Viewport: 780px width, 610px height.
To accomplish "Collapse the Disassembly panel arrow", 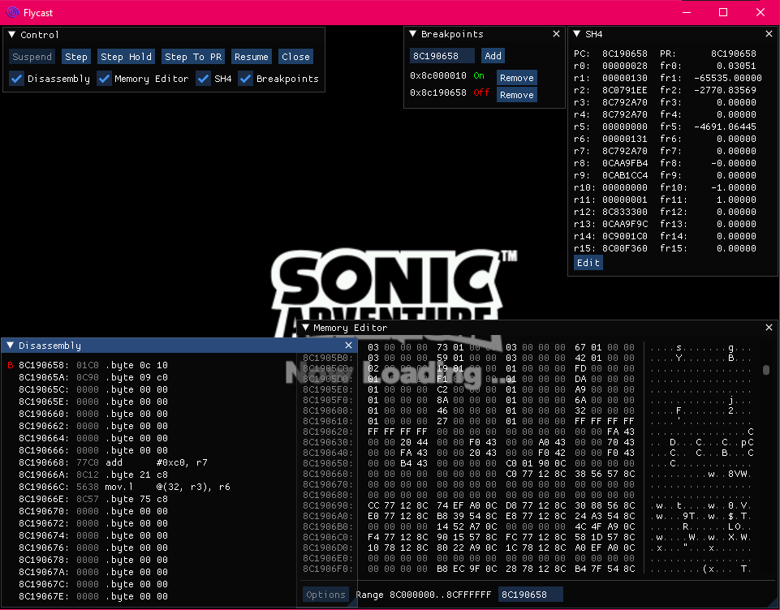I will (11, 346).
